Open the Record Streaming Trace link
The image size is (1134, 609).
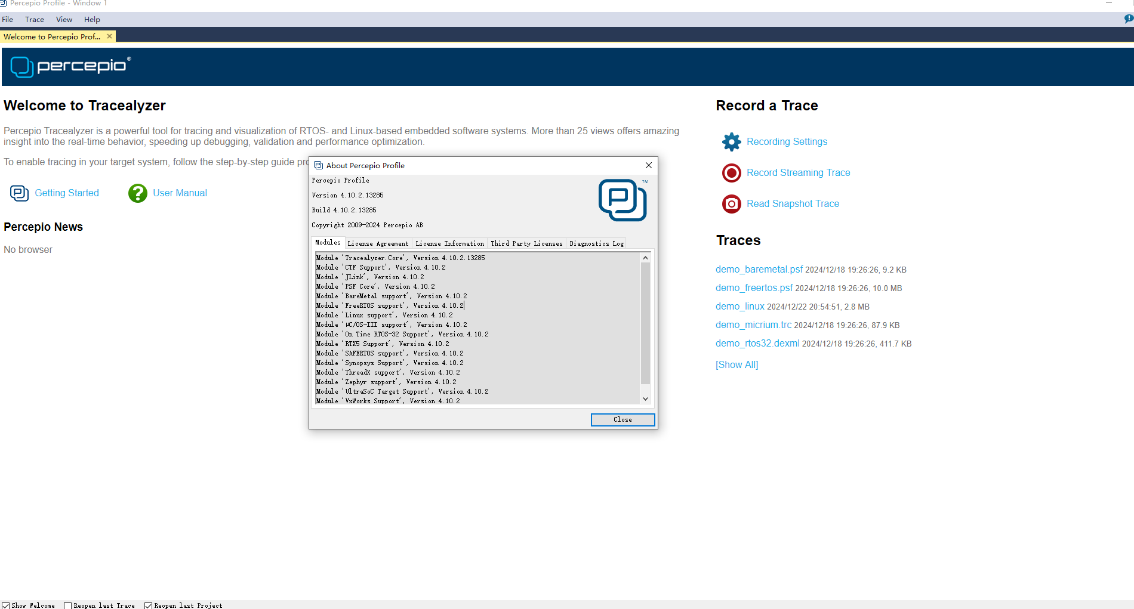point(798,173)
